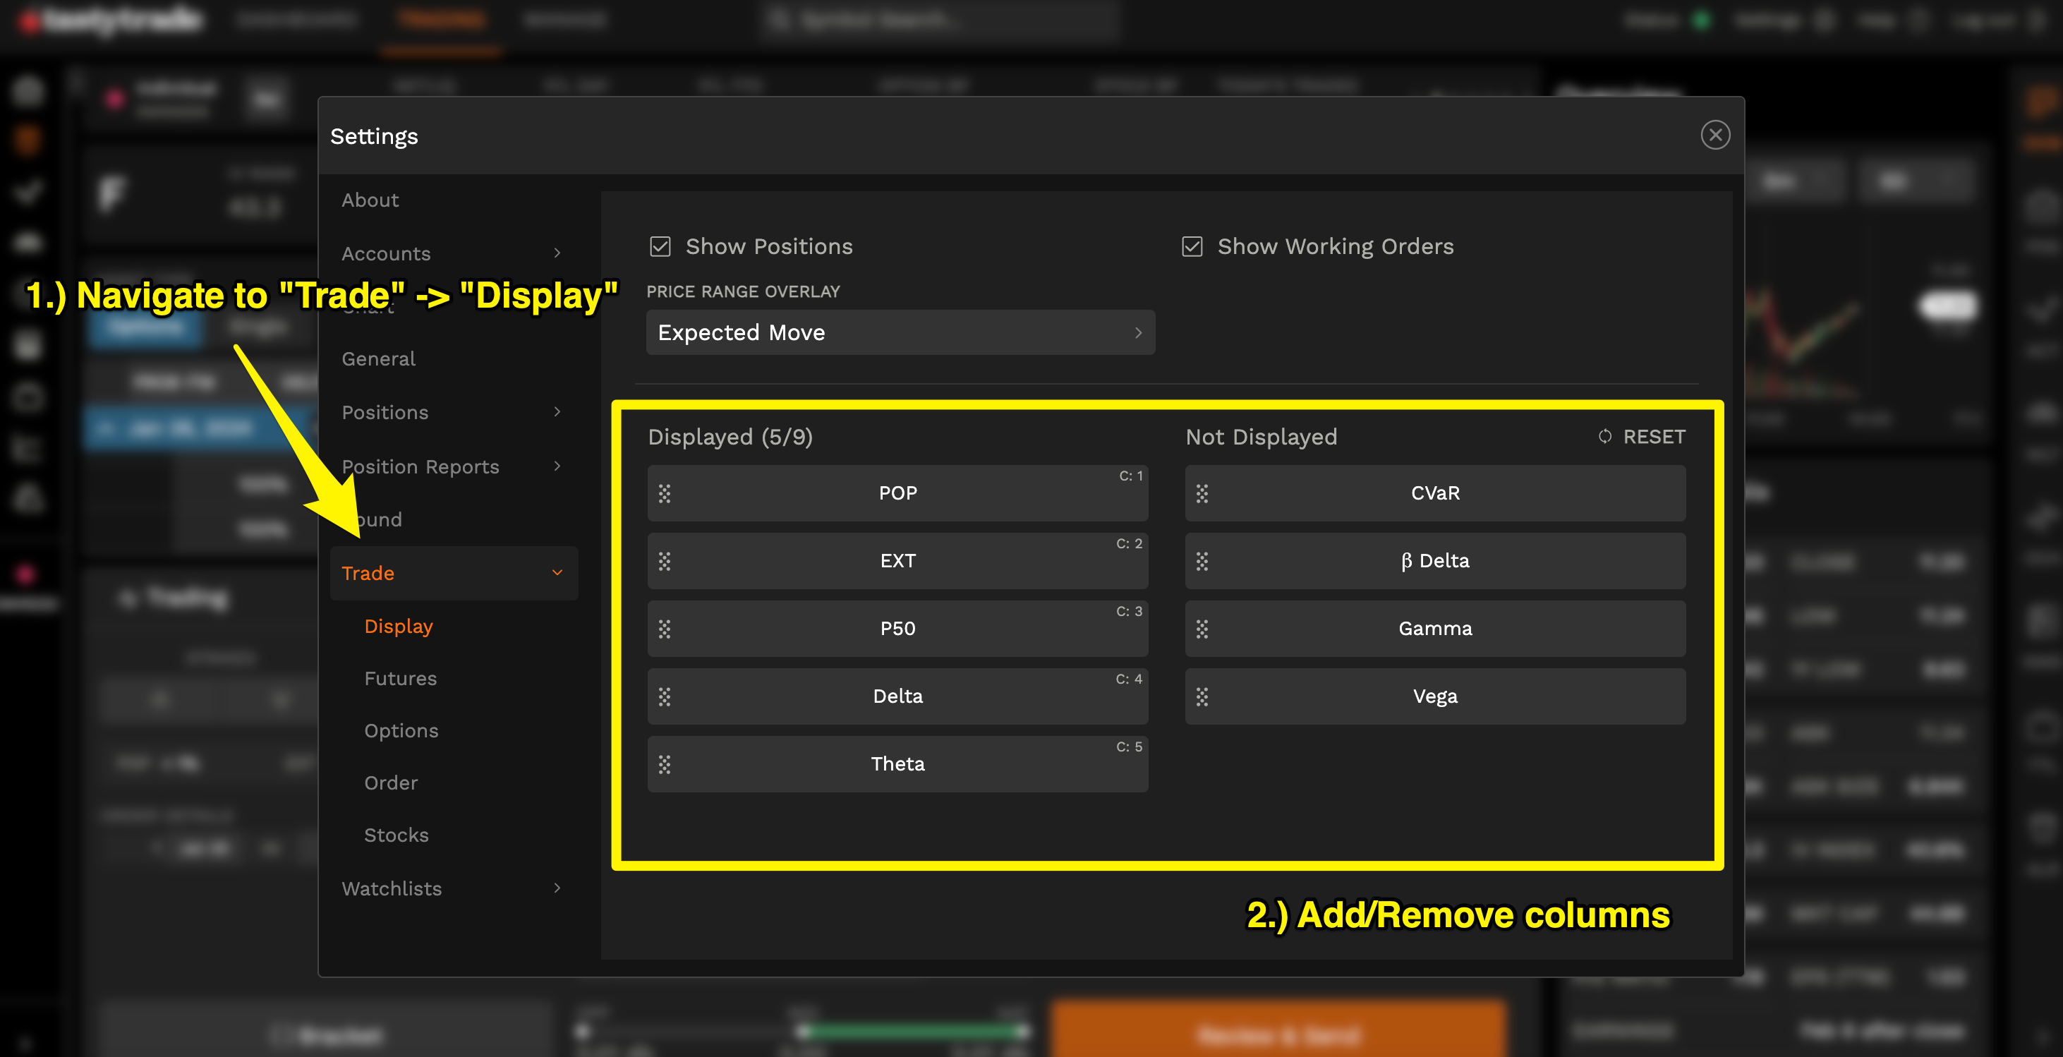The height and width of the screenshot is (1057, 2063).
Task: Uncheck the Show Working Orders checkbox
Action: pyautogui.click(x=1192, y=247)
